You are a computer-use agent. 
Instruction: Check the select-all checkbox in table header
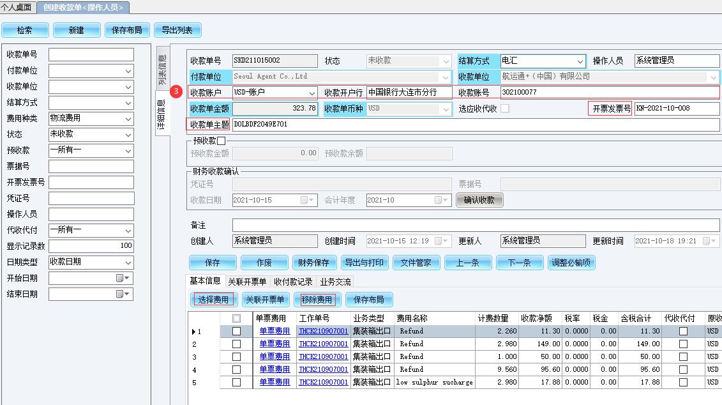point(236,318)
